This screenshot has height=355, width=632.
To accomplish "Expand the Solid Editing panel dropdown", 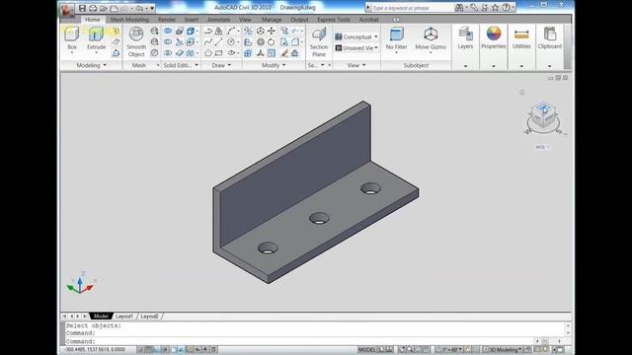I will click(x=197, y=65).
